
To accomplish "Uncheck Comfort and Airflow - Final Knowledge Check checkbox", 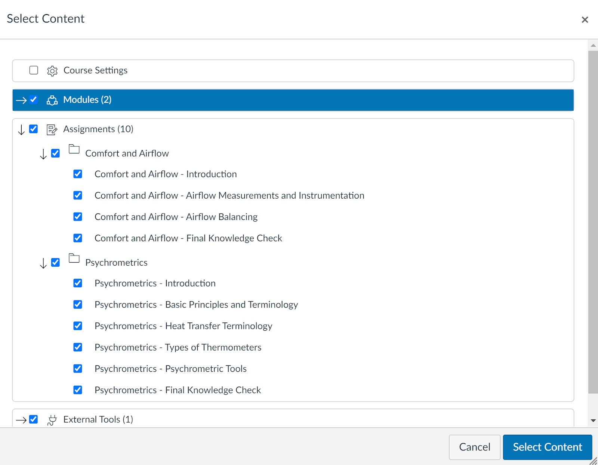I will click(78, 238).
